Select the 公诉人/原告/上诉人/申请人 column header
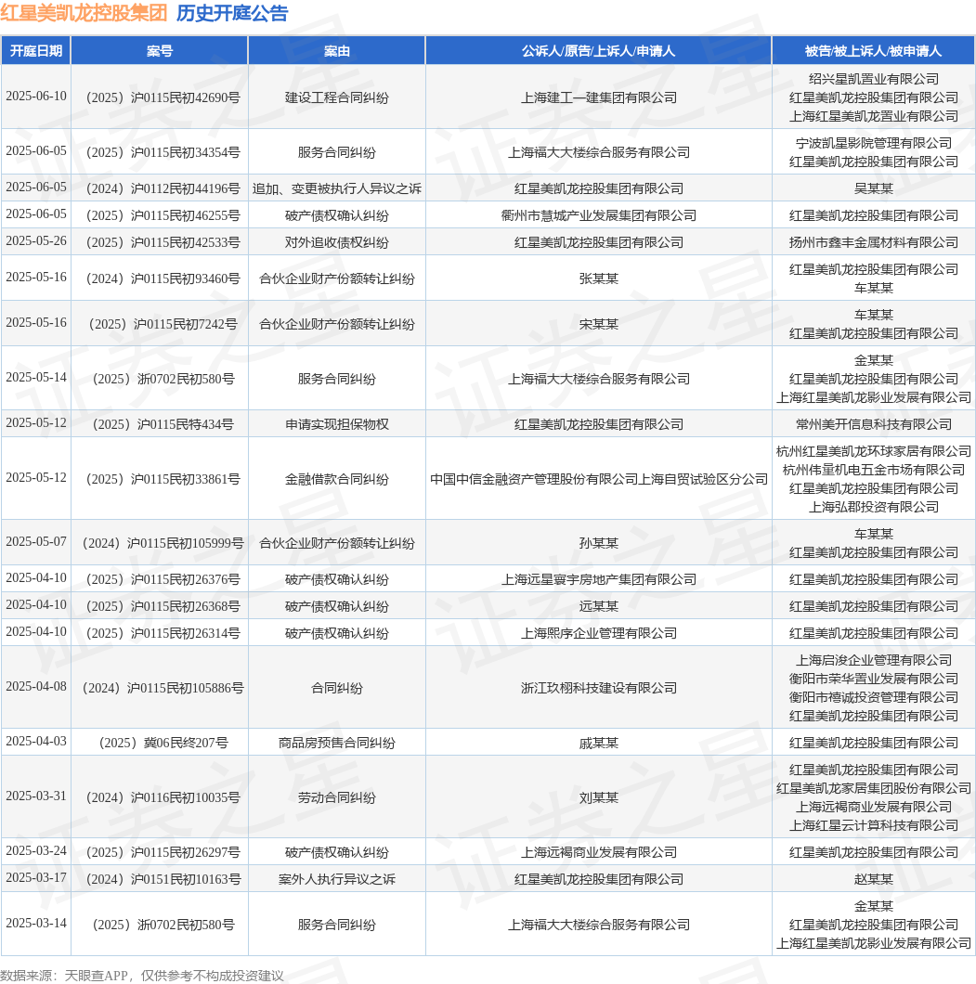976x984 pixels. 598,51
